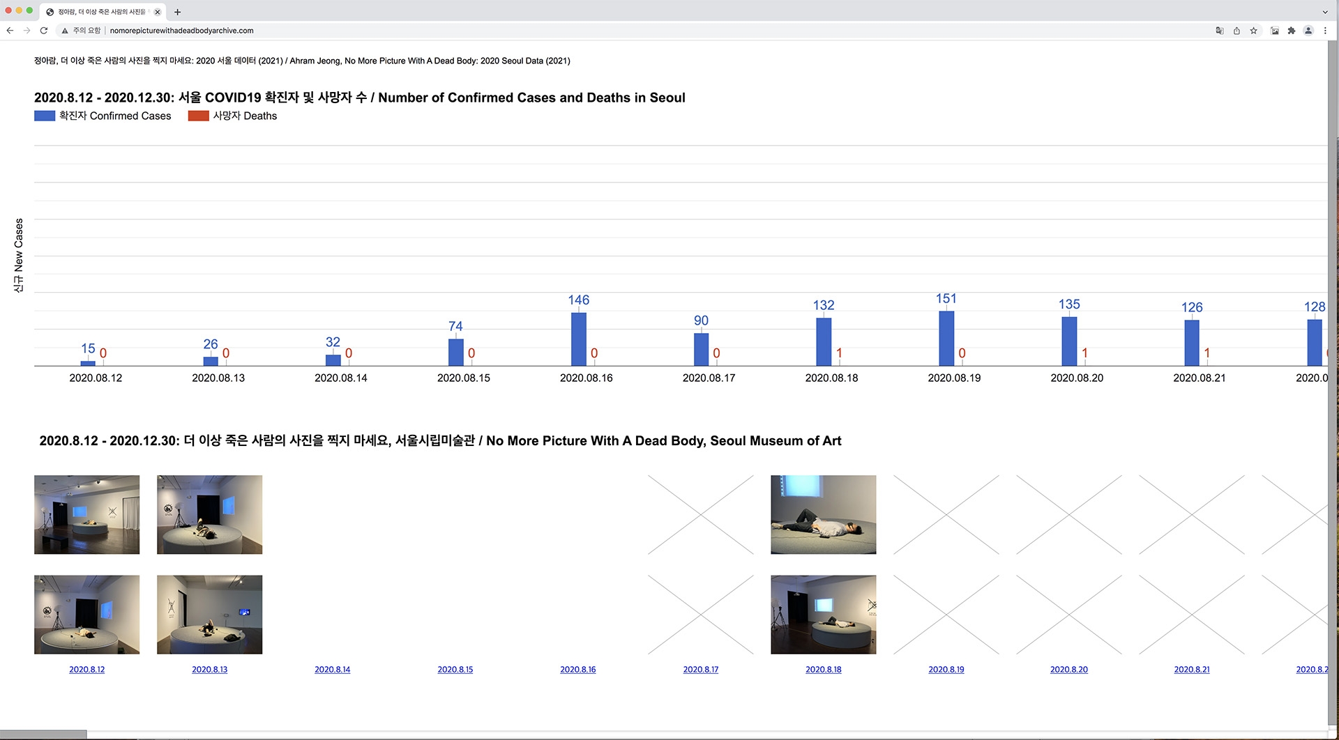The width and height of the screenshot is (1339, 740).
Task: Click the horizontal scrollbar thumb at bottom
Action: [x=43, y=734]
